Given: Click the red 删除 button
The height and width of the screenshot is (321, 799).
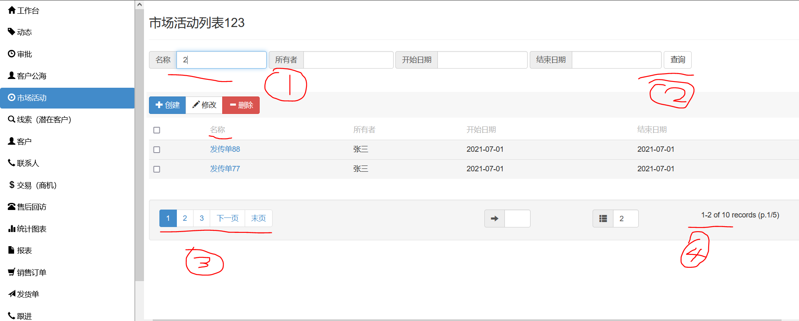Looking at the screenshot, I should 241,105.
